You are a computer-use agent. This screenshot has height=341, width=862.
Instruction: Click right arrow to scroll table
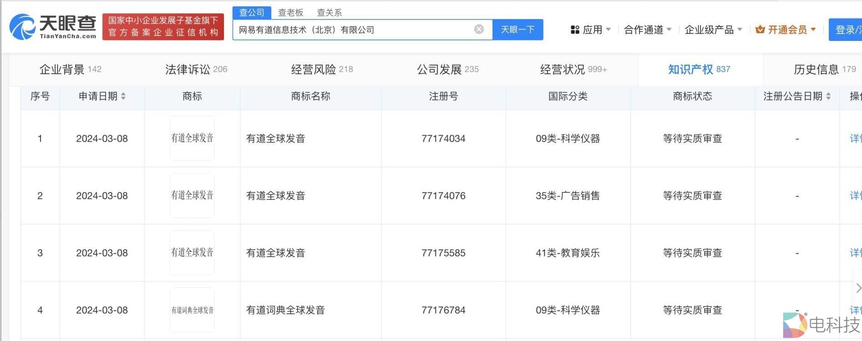click(858, 288)
